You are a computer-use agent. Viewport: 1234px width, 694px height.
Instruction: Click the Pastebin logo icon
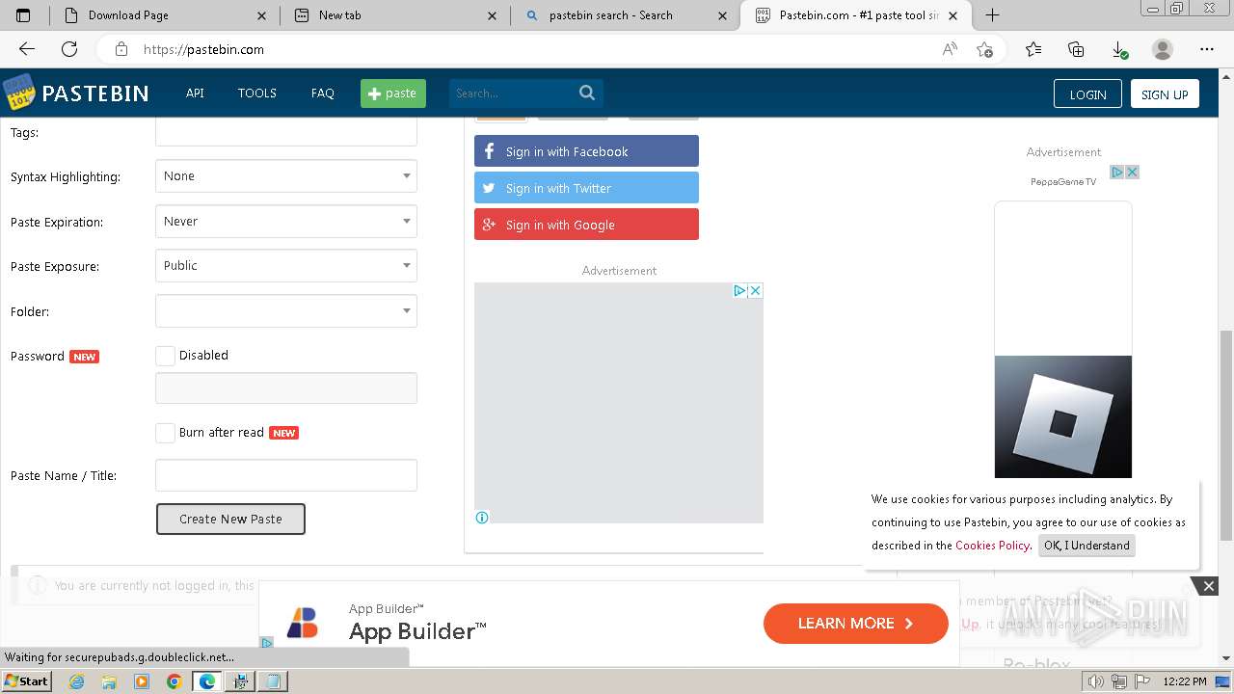coord(18,93)
